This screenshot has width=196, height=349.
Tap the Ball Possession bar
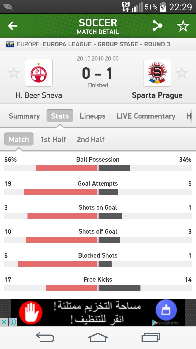point(98,168)
